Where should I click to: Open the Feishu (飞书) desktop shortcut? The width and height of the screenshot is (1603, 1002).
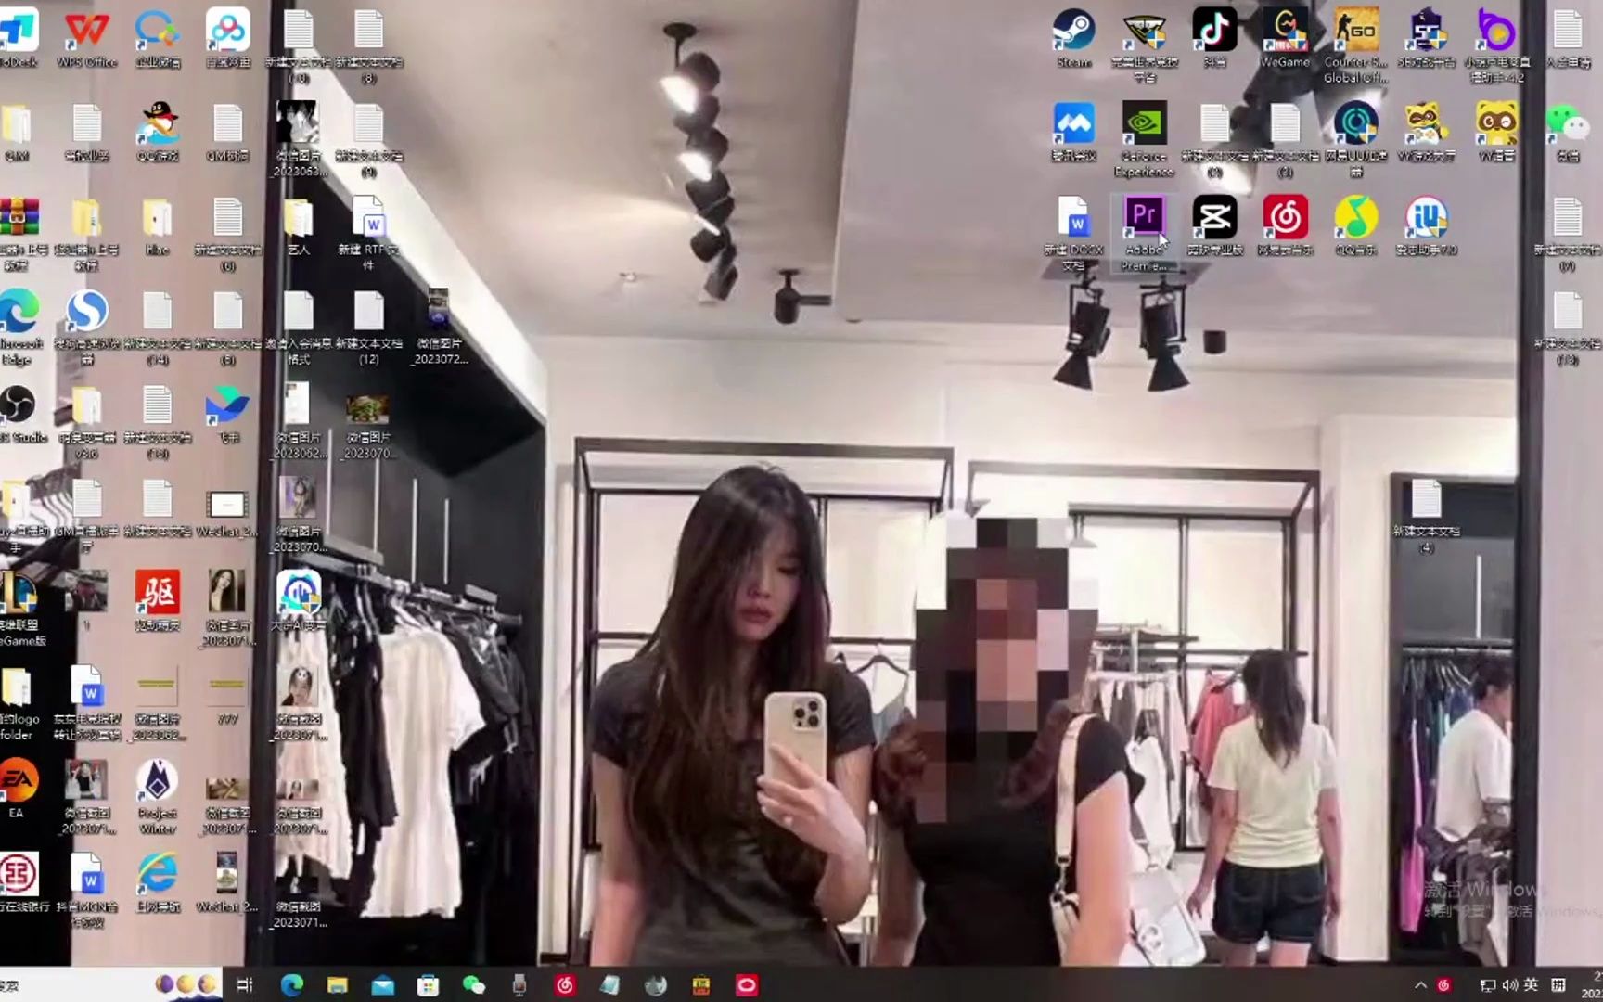point(227,413)
